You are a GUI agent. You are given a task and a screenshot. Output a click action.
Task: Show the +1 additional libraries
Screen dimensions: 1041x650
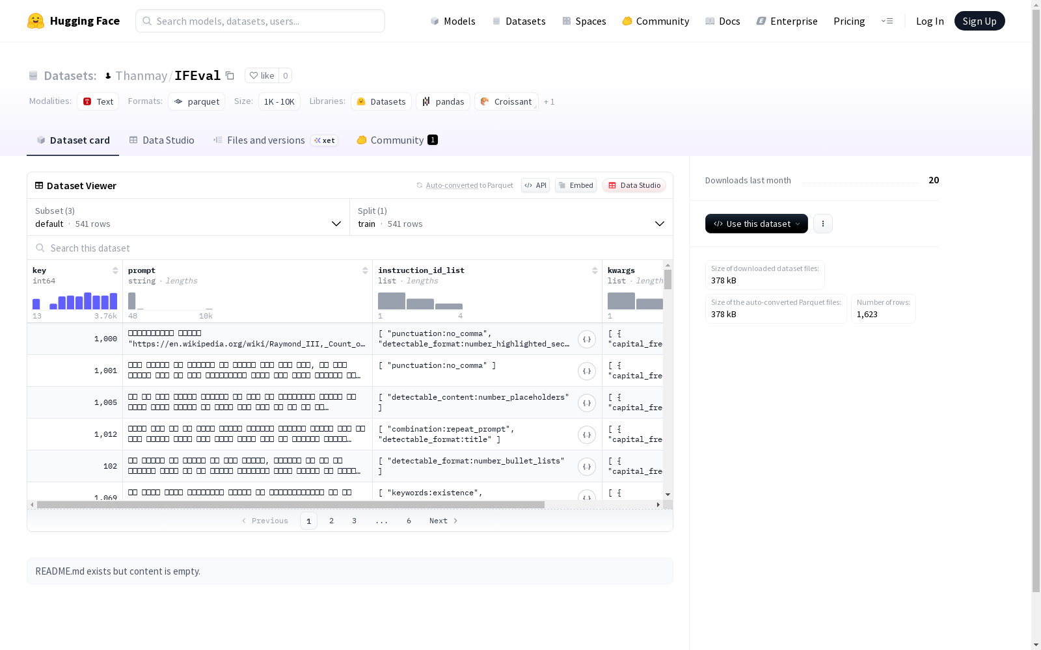click(x=549, y=101)
